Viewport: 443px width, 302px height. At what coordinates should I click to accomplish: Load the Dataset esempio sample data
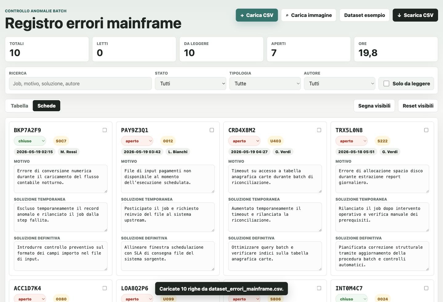click(x=365, y=15)
